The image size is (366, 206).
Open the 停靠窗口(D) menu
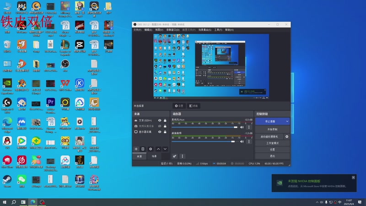[173, 30]
